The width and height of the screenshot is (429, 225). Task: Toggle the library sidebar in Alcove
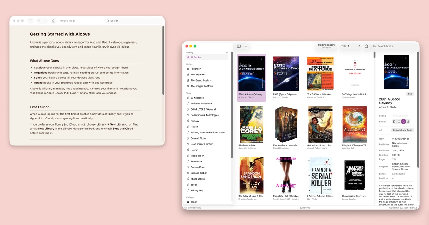[239, 46]
